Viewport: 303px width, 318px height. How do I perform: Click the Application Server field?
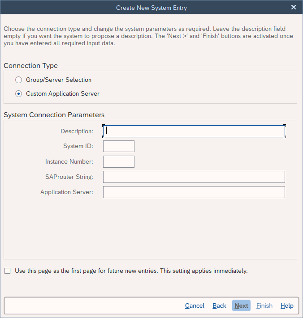[194, 192]
